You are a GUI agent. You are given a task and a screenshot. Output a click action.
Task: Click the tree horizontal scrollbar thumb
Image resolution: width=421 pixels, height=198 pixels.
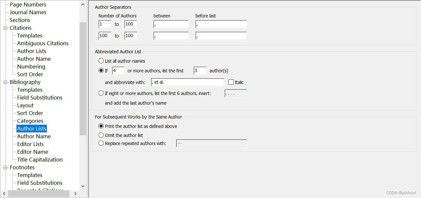39,194
